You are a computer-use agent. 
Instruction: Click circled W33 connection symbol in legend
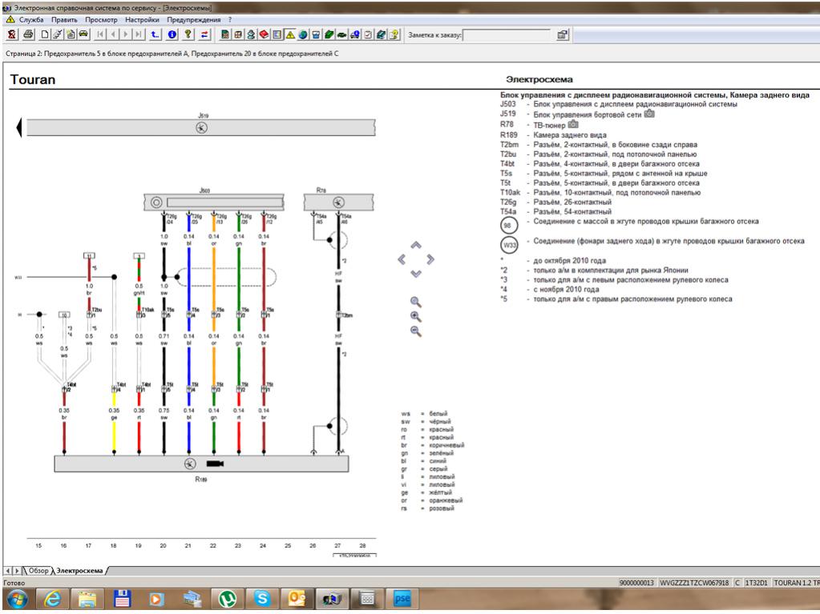509,245
